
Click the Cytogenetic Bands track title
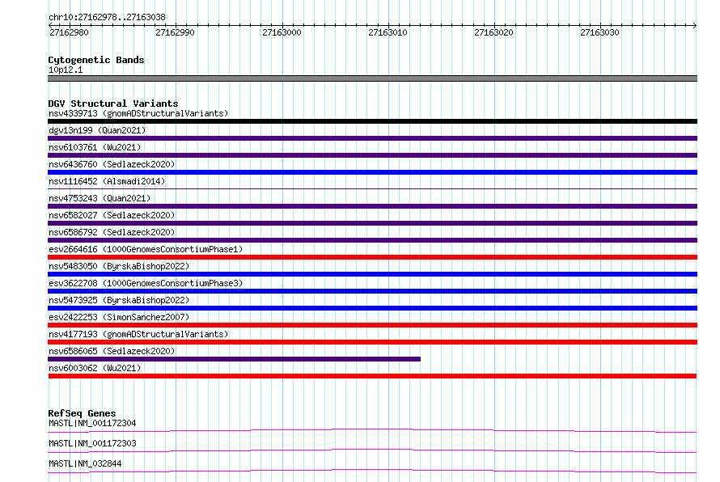96,60
